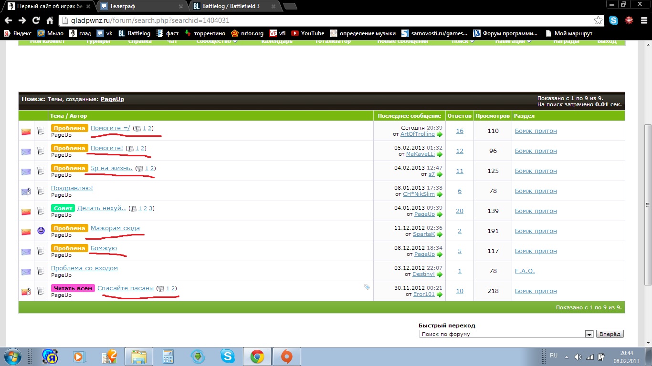Screen dimensions: 652x366
Task: Open the Windows Start menu
Action: point(13,356)
